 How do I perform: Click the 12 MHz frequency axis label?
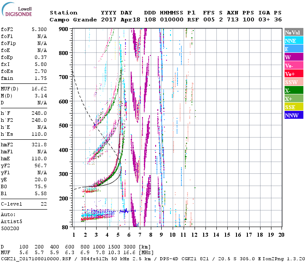pyautogui.click(x=194, y=235)
